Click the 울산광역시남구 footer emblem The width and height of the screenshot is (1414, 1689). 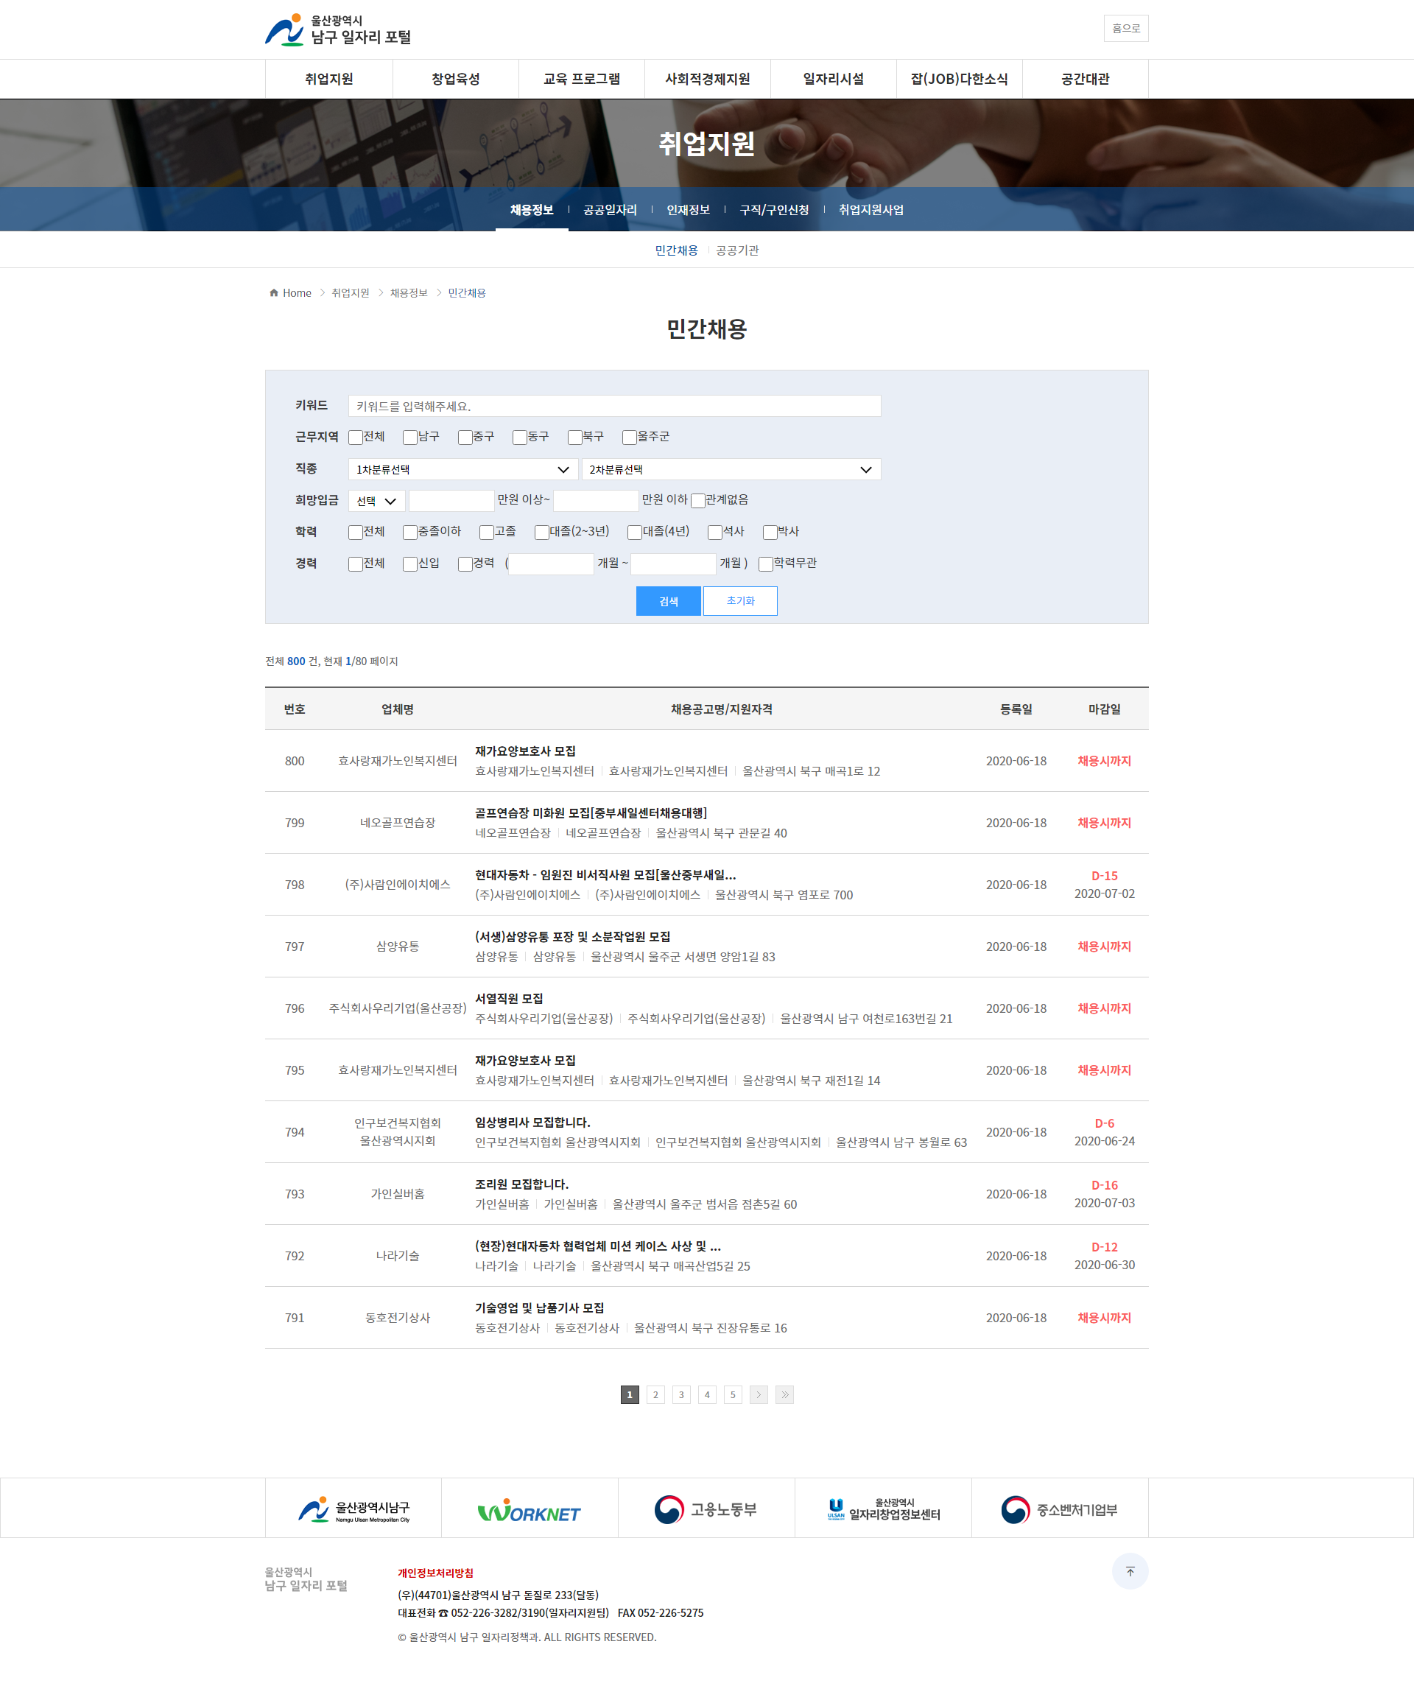point(354,1508)
